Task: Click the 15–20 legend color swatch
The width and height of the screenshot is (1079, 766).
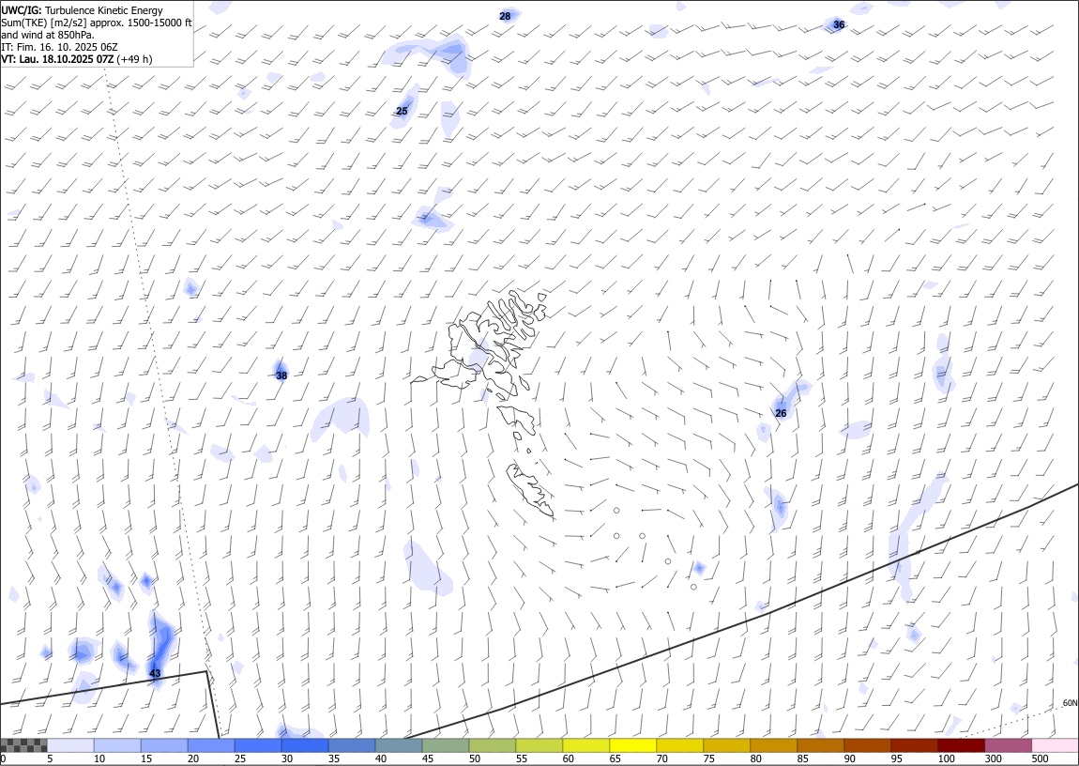Action: (164, 745)
